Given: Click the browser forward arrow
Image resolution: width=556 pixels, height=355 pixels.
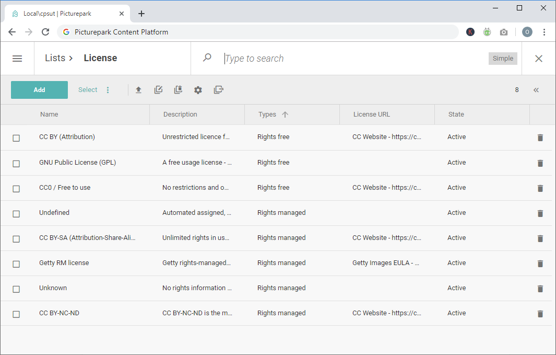Looking at the screenshot, I should pos(29,32).
